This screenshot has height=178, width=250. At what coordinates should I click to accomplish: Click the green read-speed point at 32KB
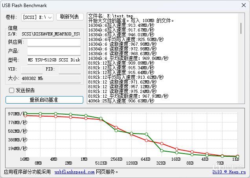point(162,151)
